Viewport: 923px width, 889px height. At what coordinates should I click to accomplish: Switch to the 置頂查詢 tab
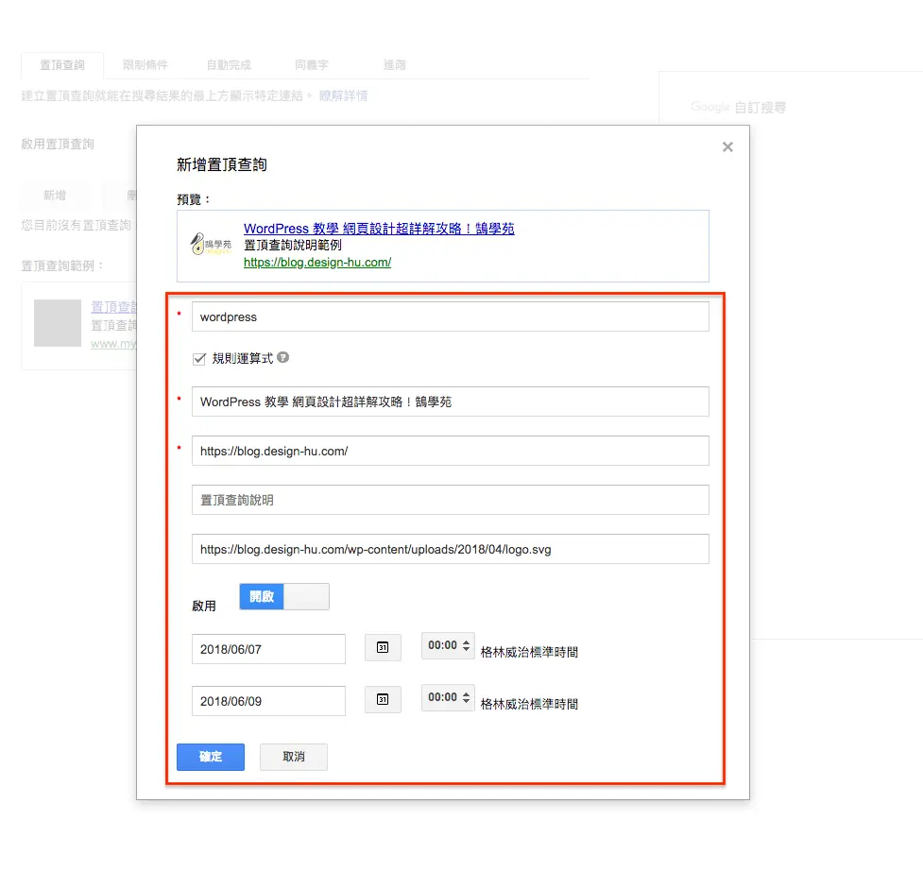click(x=62, y=65)
